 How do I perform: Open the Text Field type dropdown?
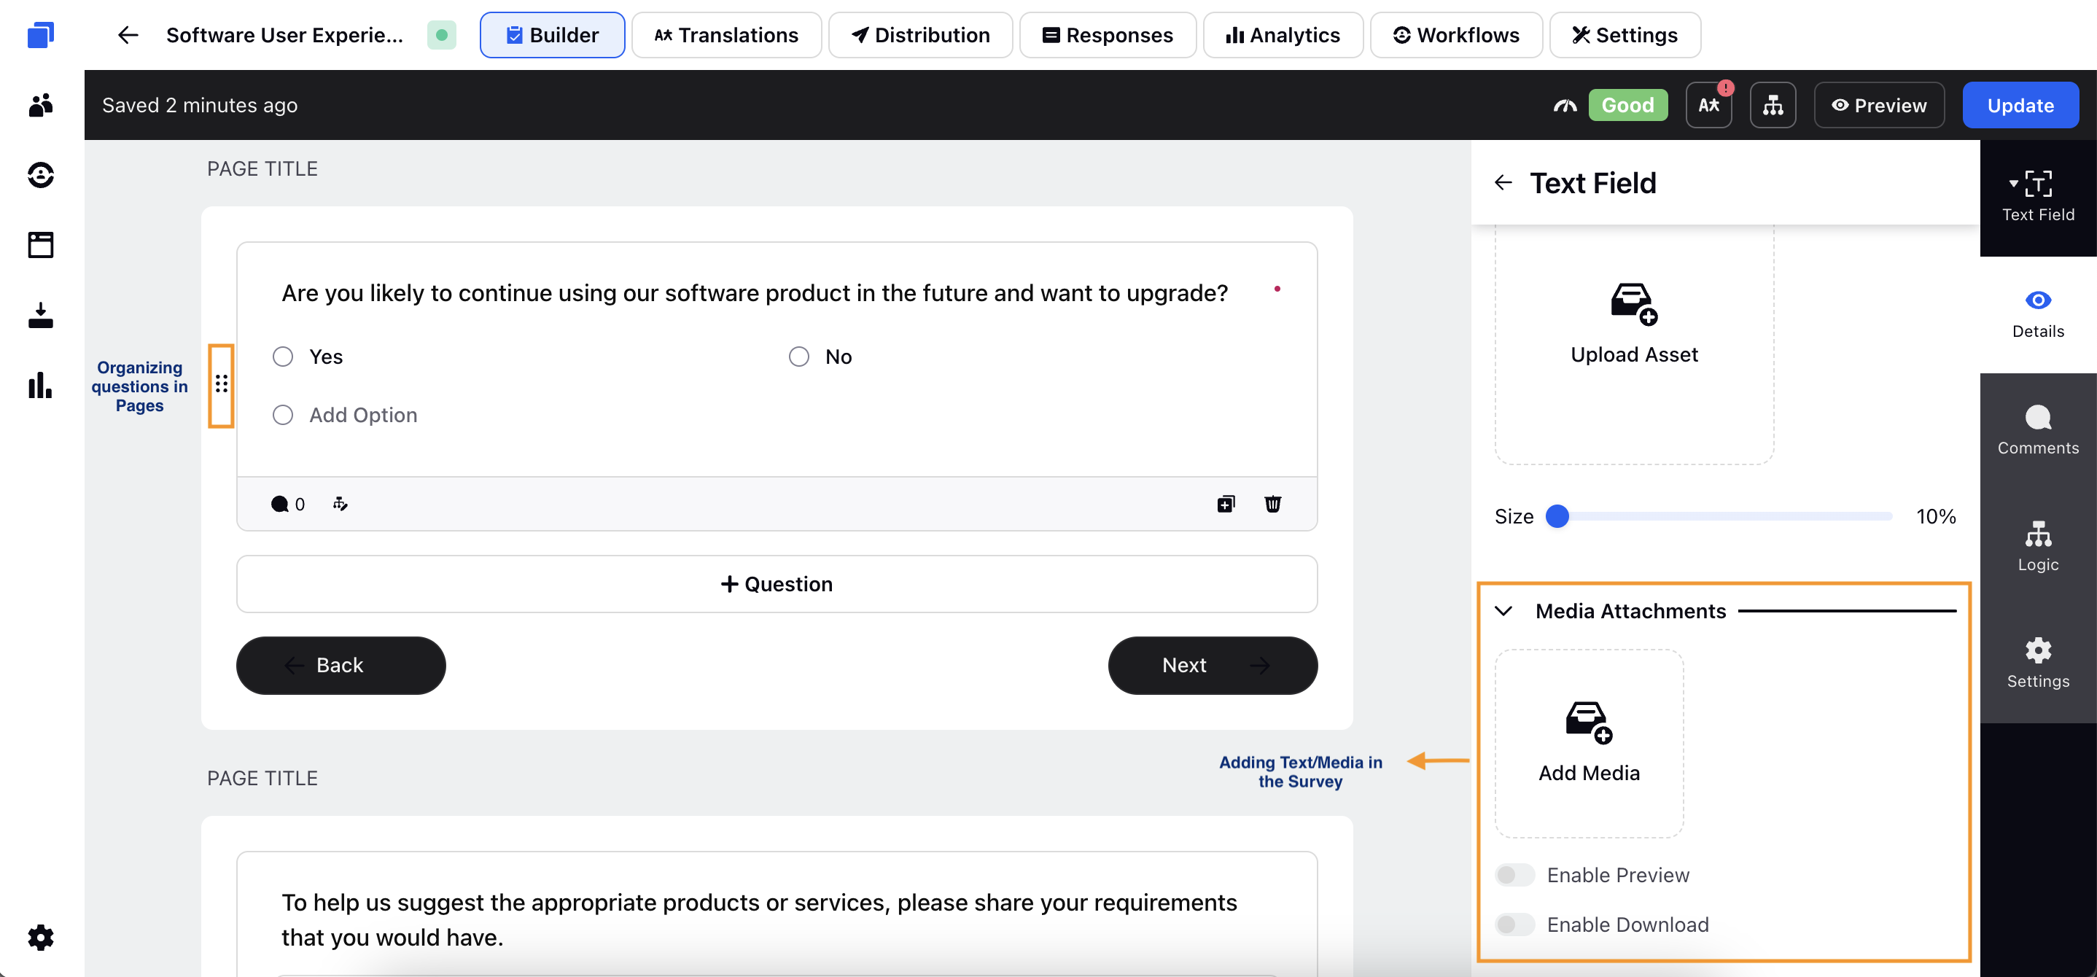click(x=2037, y=198)
